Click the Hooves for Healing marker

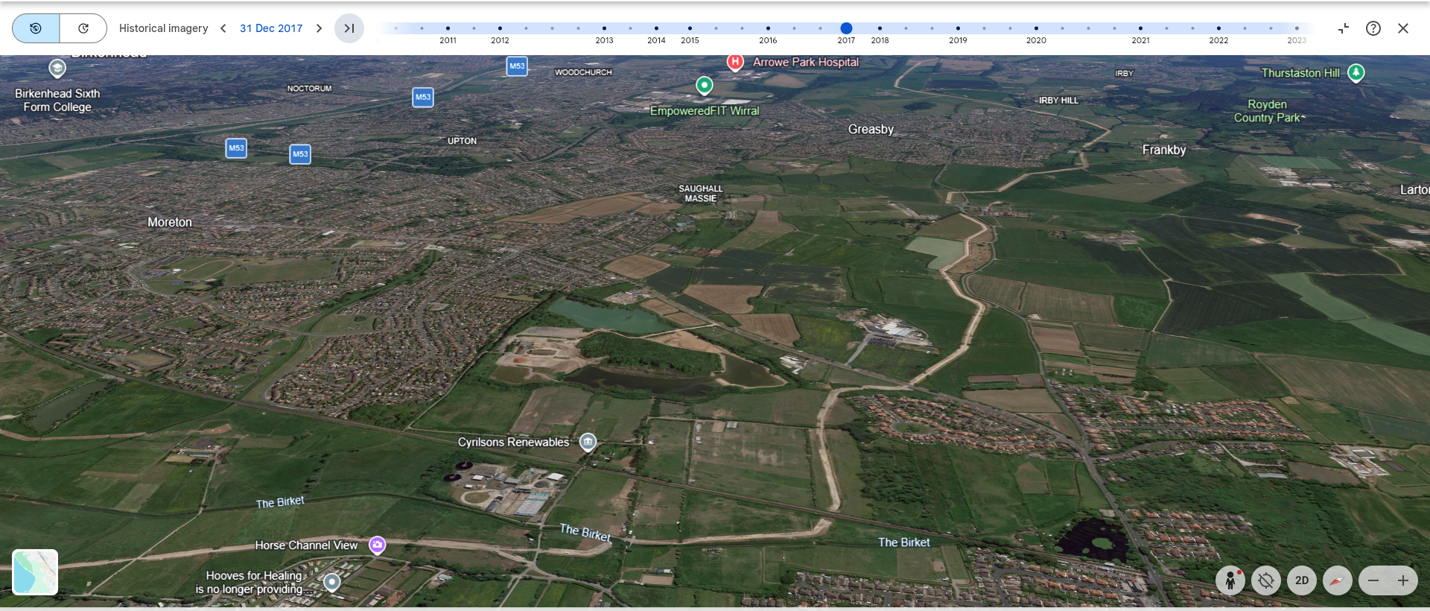[332, 582]
